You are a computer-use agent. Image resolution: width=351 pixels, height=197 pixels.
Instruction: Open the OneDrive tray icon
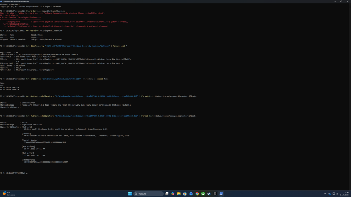pyautogui.click(x=330, y=193)
